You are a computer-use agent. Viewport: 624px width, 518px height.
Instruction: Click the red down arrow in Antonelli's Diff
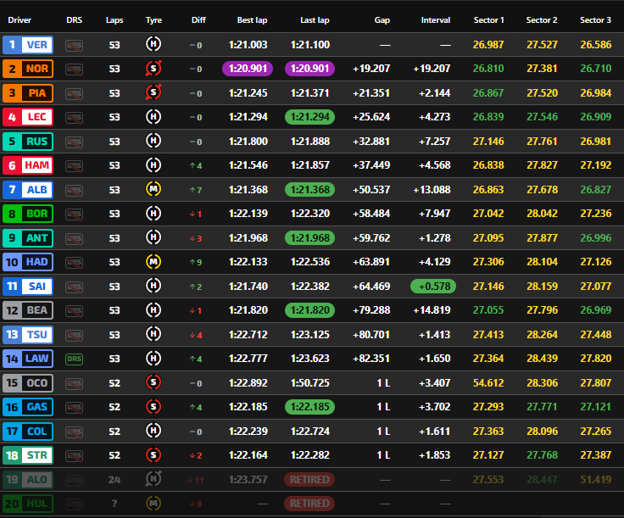click(192, 238)
